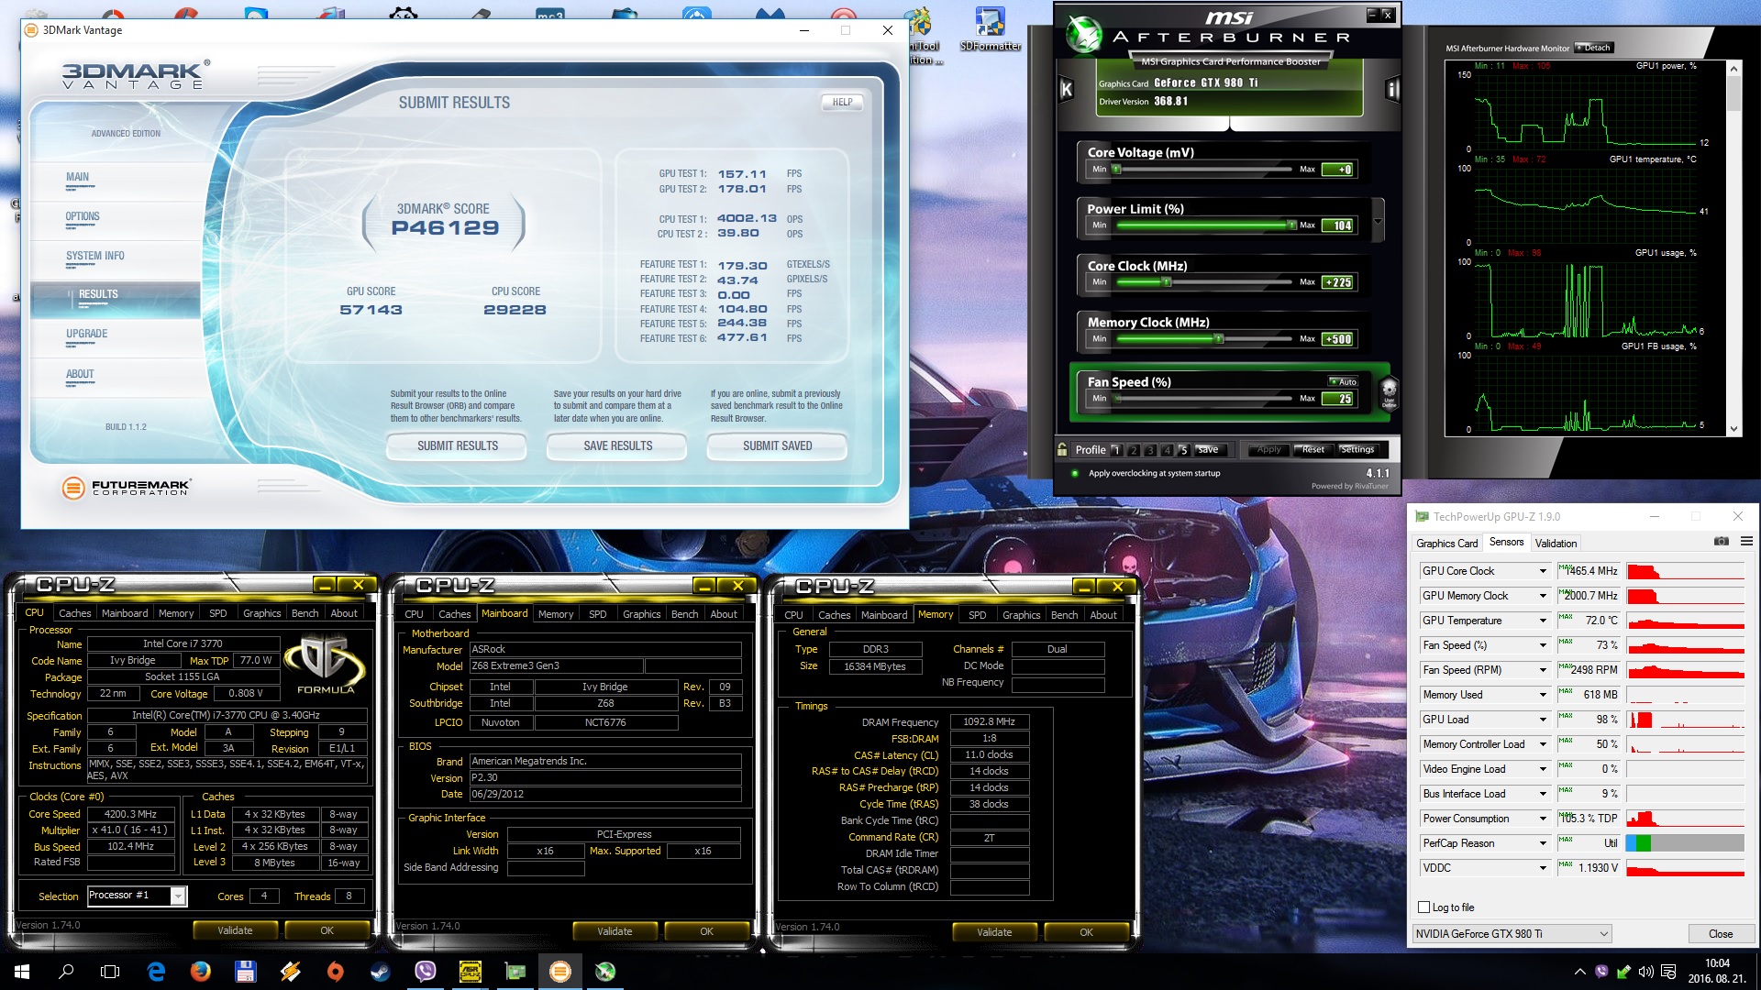The height and width of the screenshot is (990, 1761).
Task: Open SYSTEM INFO in 3DMark menu
Action: click(x=94, y=256)
